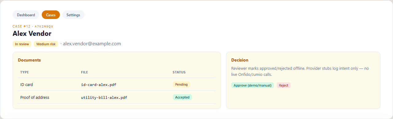Click the In review status badge
The height and width of the screenshot is (119, 393).
point(22,44)
